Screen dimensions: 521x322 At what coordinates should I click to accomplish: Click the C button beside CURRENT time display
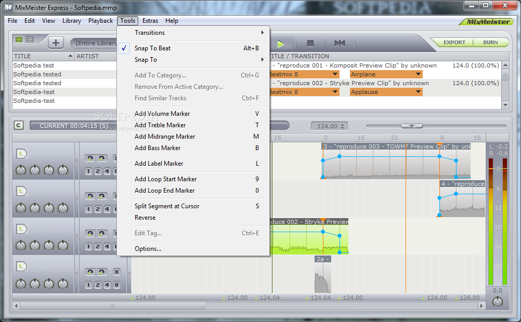click(x=19, y=126)
